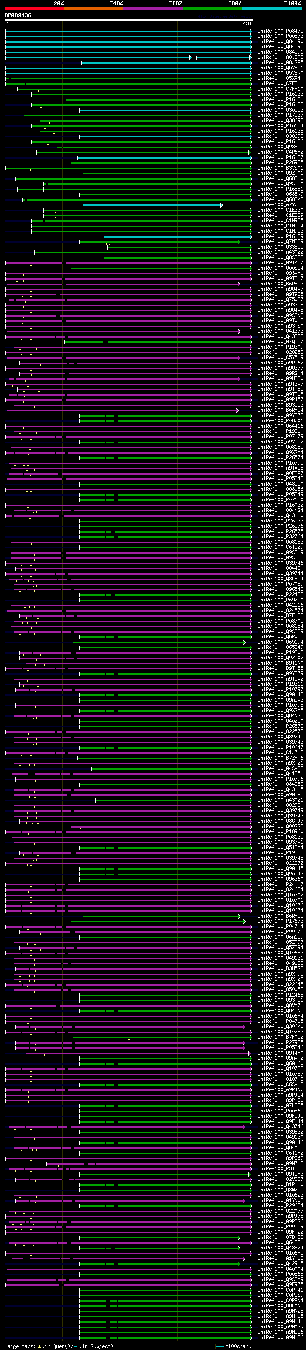306x1350 pixels.
Task: Click the arrowhead ending the UniRef100_A9U380 alignment
Action: [x=239, y=379]
